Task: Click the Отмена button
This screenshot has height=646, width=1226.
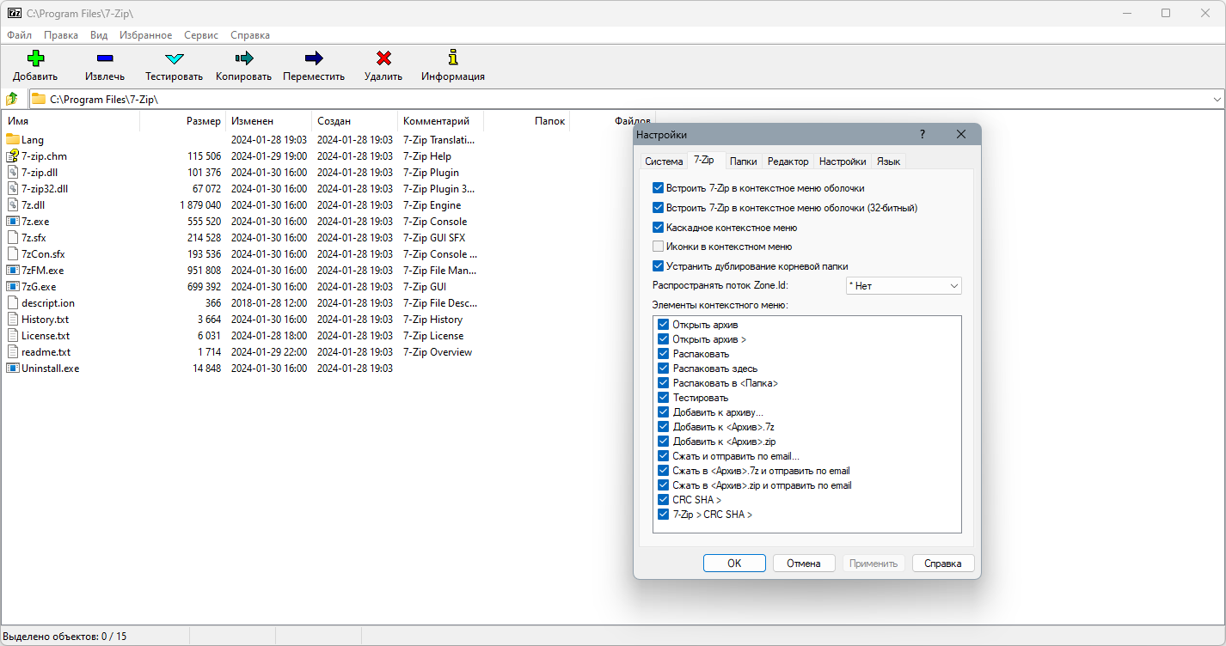Action: click(x=804, y=564)
